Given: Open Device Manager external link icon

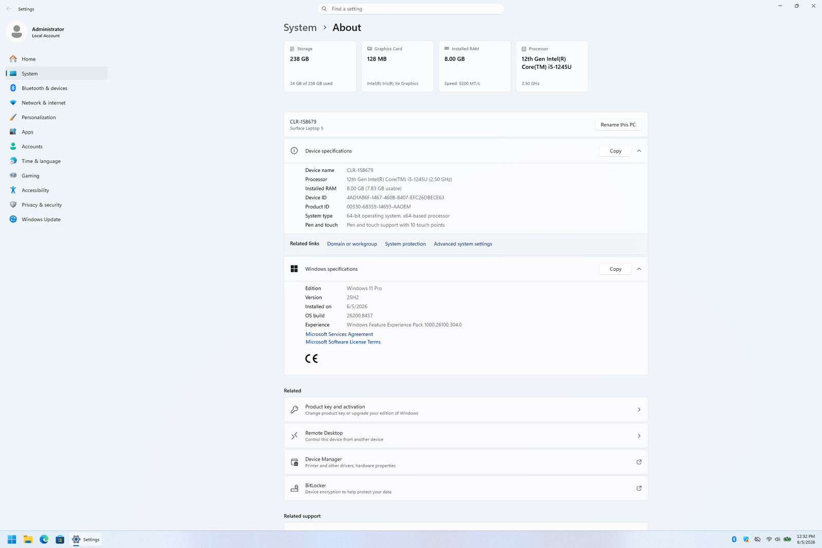Looking at the screenshot, I should tap(639, 462).
